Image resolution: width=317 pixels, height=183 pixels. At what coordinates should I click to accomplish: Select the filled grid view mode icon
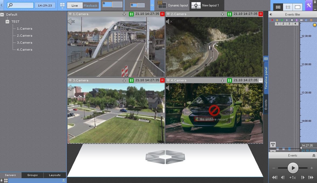point(278,7)
